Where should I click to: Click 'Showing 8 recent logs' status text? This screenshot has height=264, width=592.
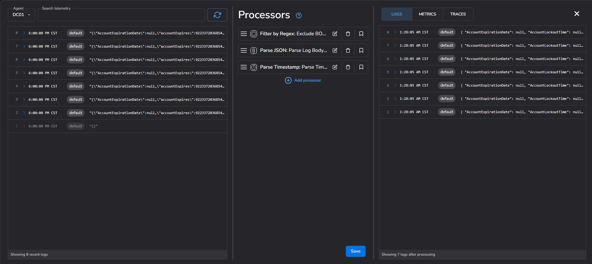coord(29,254)
